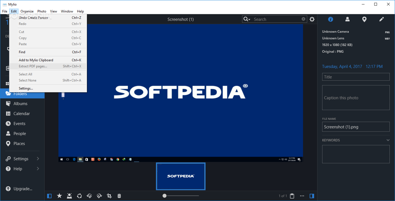This screenshot has height=201, width=395.
Task: Click the 'Screenshot (1)' title heading
Action: pyautogui.click(x=181, y=19)
